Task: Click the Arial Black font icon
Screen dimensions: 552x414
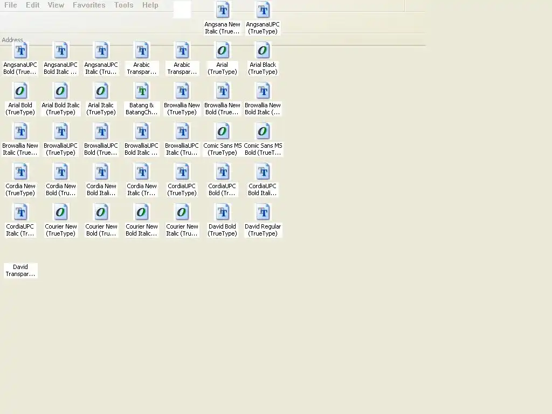Action: click(263, 50)
